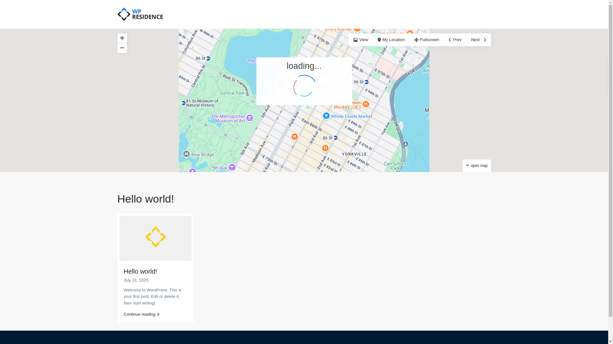
Task: Click the 81 St-Museum of Natural History subway icon
Action: point(183,103)
